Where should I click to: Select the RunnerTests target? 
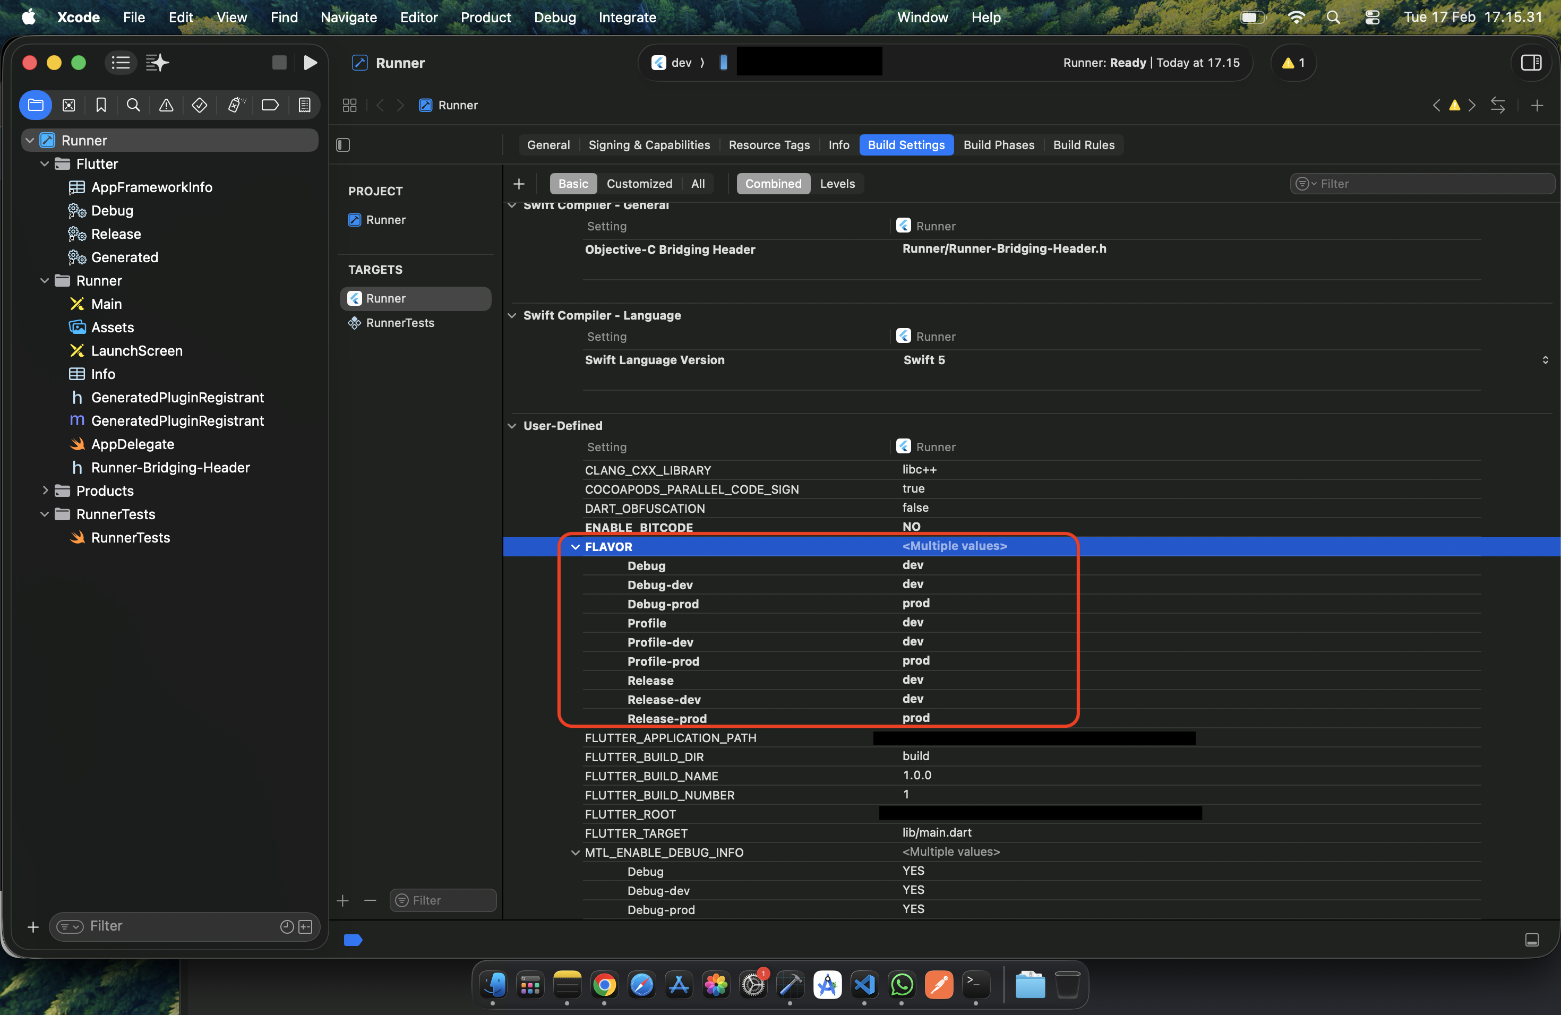point(399,323)
